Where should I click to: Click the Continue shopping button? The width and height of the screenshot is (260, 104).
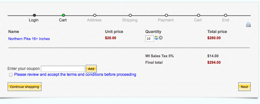pos(25,87)
